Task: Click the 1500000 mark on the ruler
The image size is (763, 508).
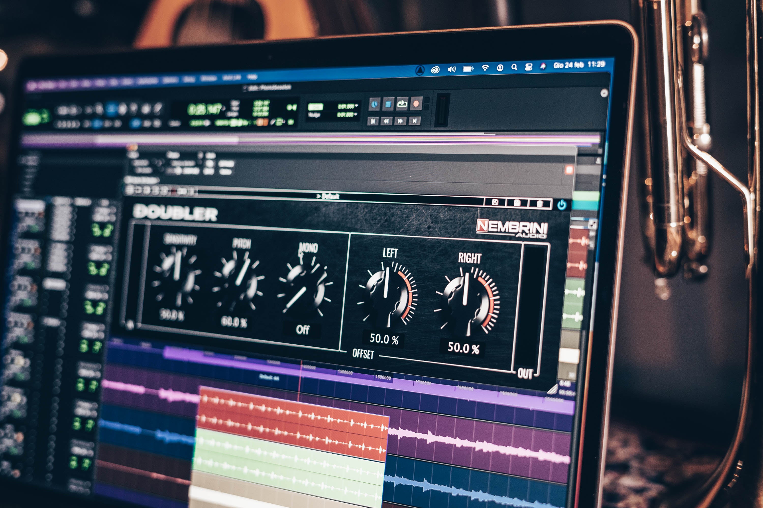Action: coord(345,372)
